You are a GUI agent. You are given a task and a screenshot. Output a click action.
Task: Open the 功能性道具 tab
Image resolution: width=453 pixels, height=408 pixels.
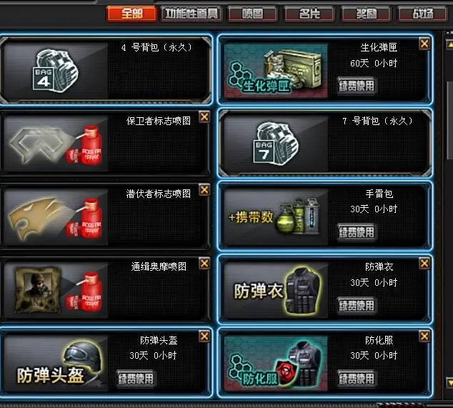coord(191,14)
